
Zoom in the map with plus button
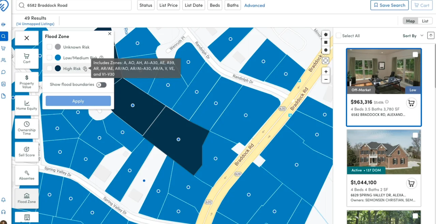click(x=326, y=72)
